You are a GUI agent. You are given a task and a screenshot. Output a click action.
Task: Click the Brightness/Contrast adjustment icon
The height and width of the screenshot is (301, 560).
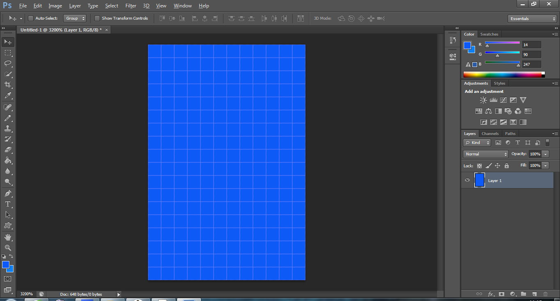pyautogui.click(x=483, y=100)
